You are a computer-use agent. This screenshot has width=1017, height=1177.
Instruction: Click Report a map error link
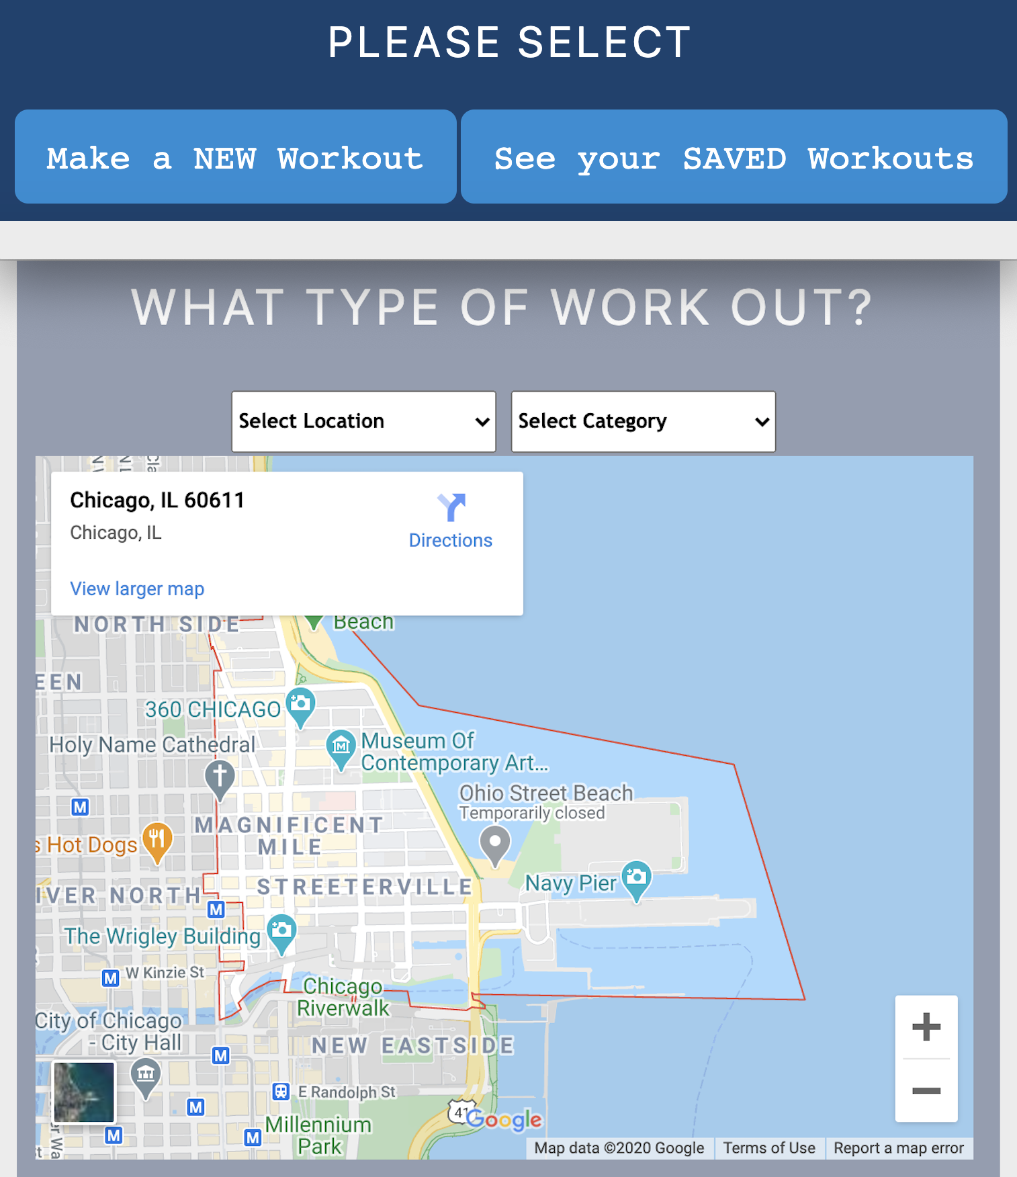point(899,1148)
